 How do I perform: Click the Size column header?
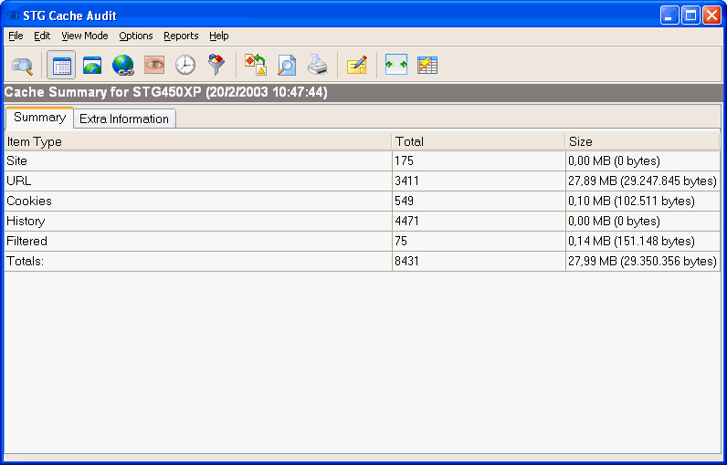[642, 141]
